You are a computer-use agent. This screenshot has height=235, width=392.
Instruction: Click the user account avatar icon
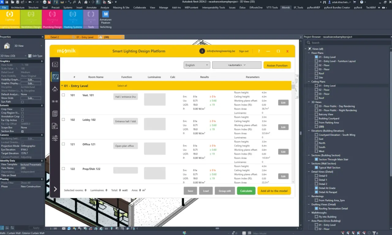click(x=202, y=51)
